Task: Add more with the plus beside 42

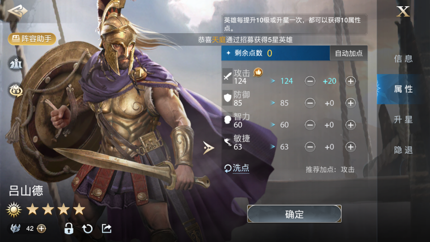Action: pos(42,229)
